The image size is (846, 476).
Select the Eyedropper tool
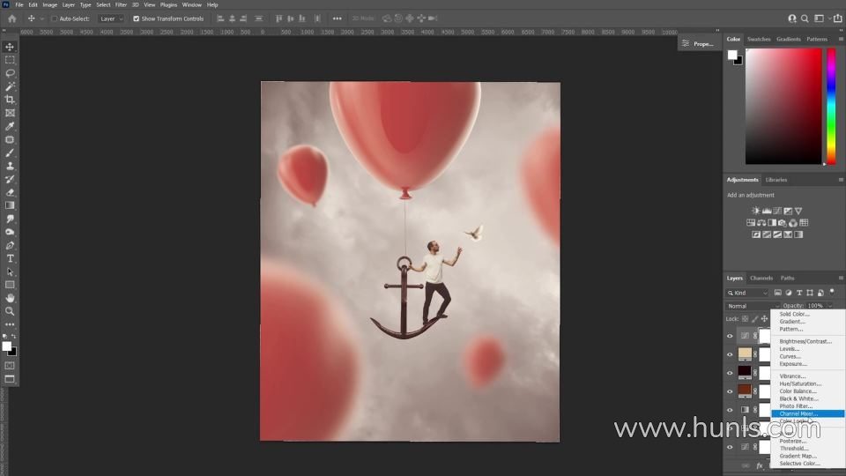pyautogui.click(x=11, y=126)
